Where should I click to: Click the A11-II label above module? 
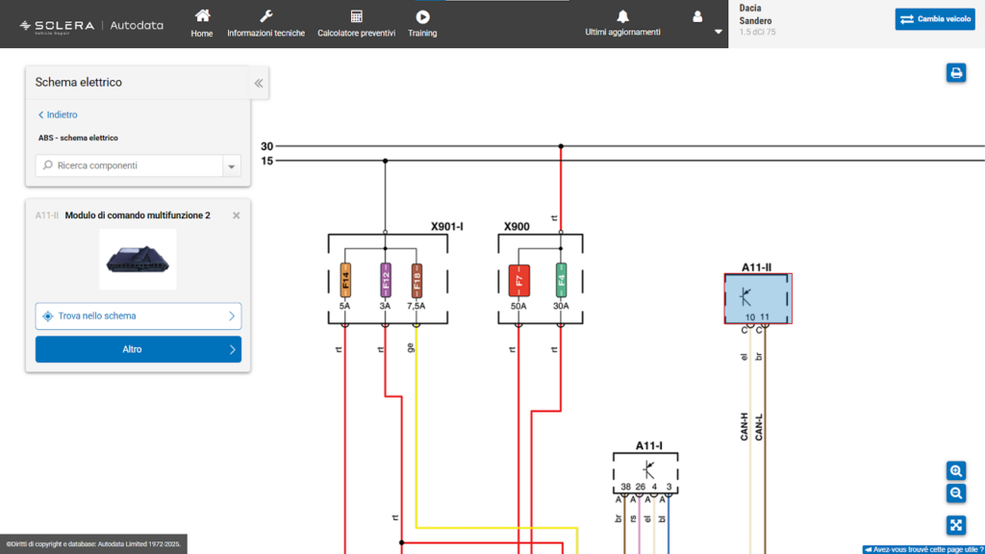click(756, 267)
